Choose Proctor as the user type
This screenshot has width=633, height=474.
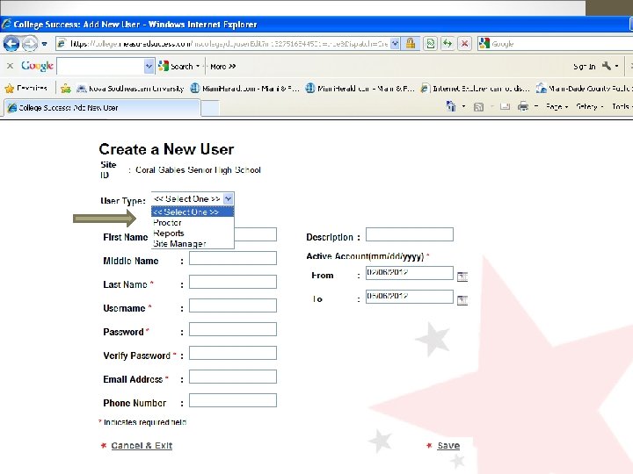coord(193,222)
